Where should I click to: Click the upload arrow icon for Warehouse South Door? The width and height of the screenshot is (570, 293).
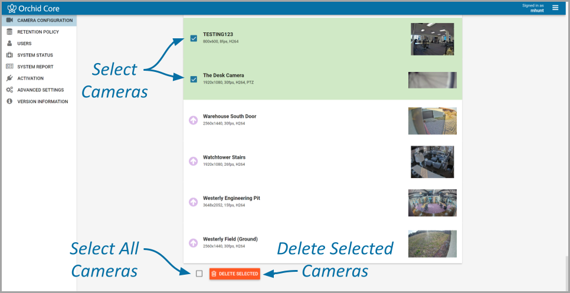click(194, 120)
